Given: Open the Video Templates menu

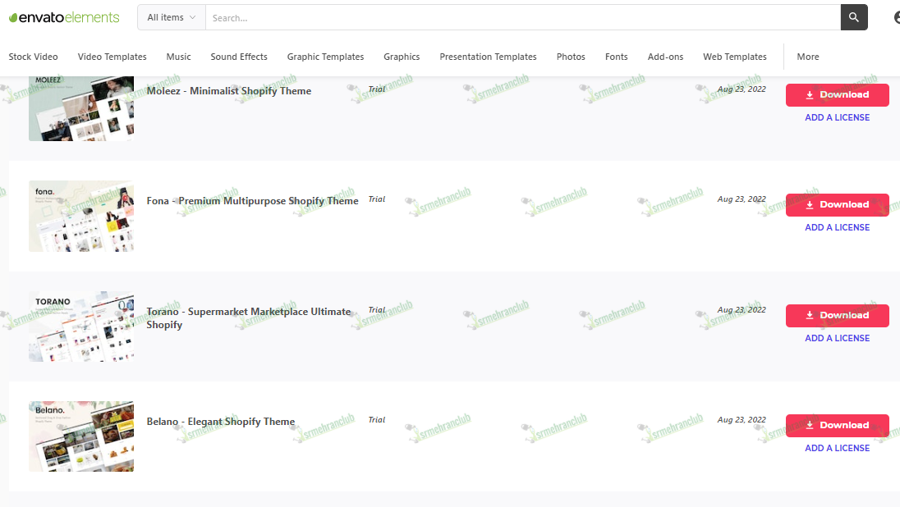Looking at the screenshot, I should coord(112,57).
